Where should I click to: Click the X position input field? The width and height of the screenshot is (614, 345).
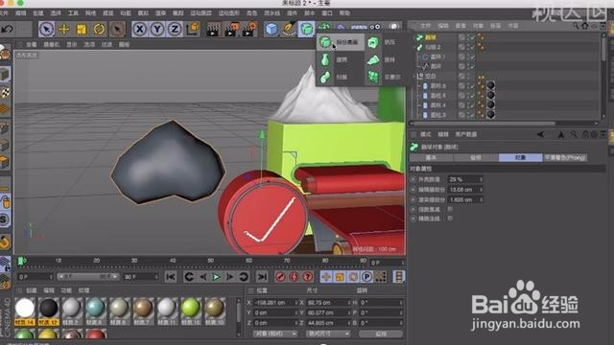tap(275, 303)
